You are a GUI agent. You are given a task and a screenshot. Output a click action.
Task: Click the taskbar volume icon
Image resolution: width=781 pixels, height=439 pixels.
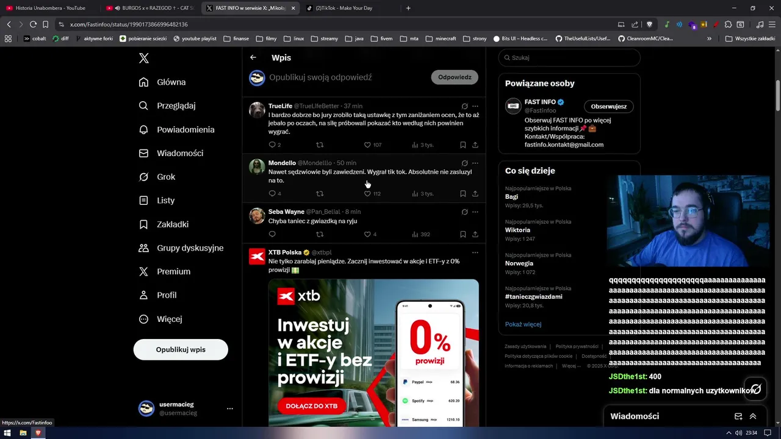pyautogui.click(x=738, y=433)
